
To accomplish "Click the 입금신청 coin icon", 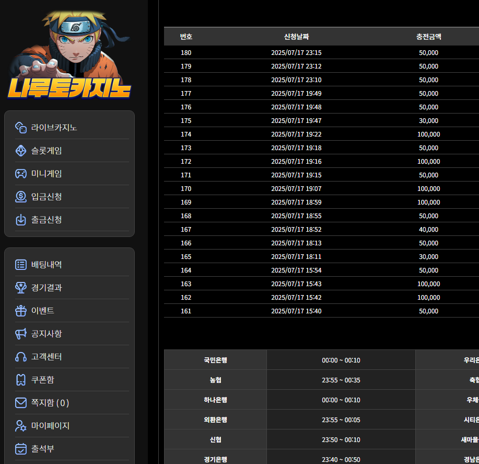I will pyautogui.click(x=21, y=197).
